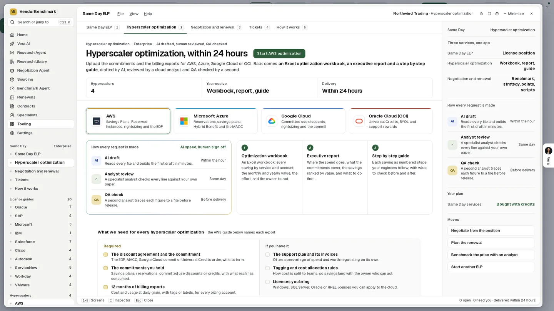Open AWS under Hyperscalers in sidebar
Screen dimensions: 554x311
[x=40, y=303]
